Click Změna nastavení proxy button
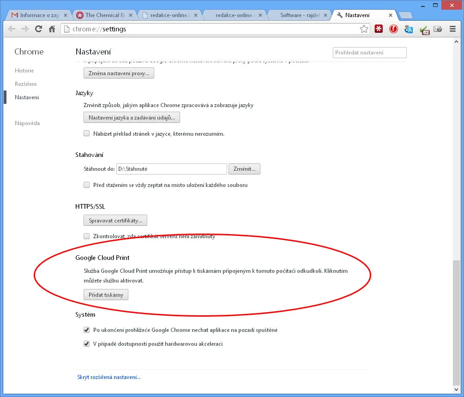Viewport: 464px width, 397px height. [119, 73]
